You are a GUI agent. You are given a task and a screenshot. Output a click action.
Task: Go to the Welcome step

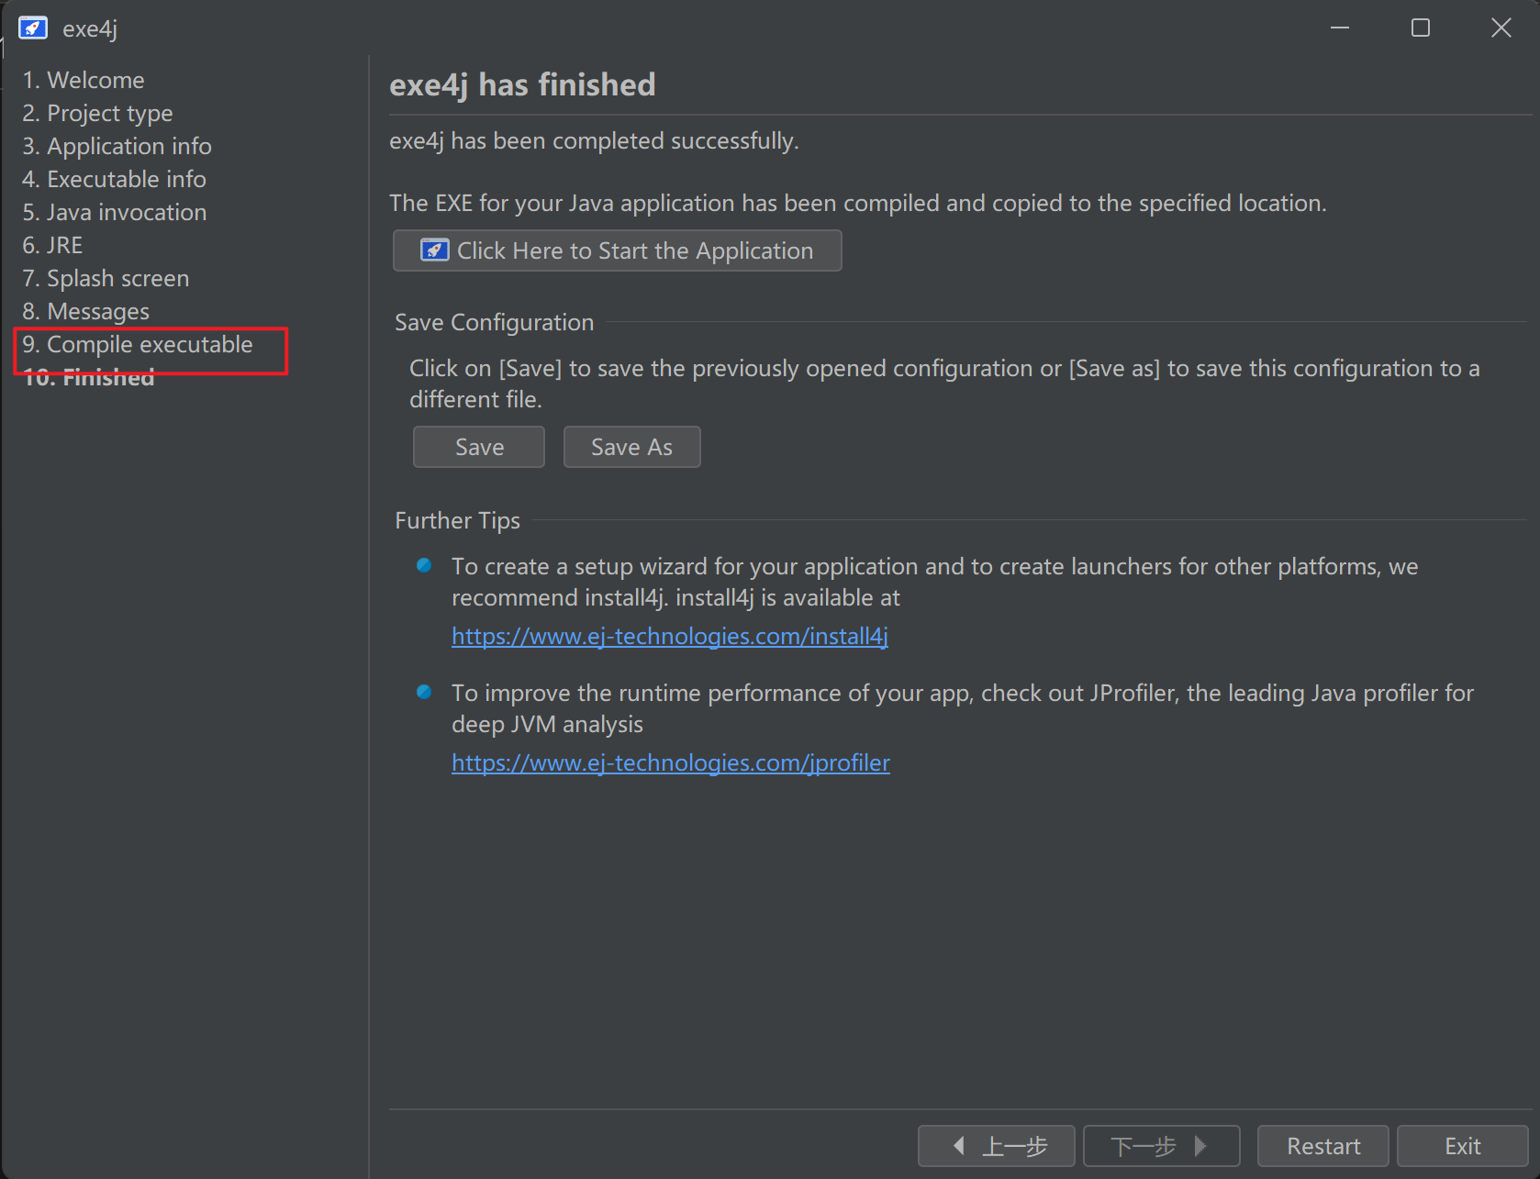[84, 81]
